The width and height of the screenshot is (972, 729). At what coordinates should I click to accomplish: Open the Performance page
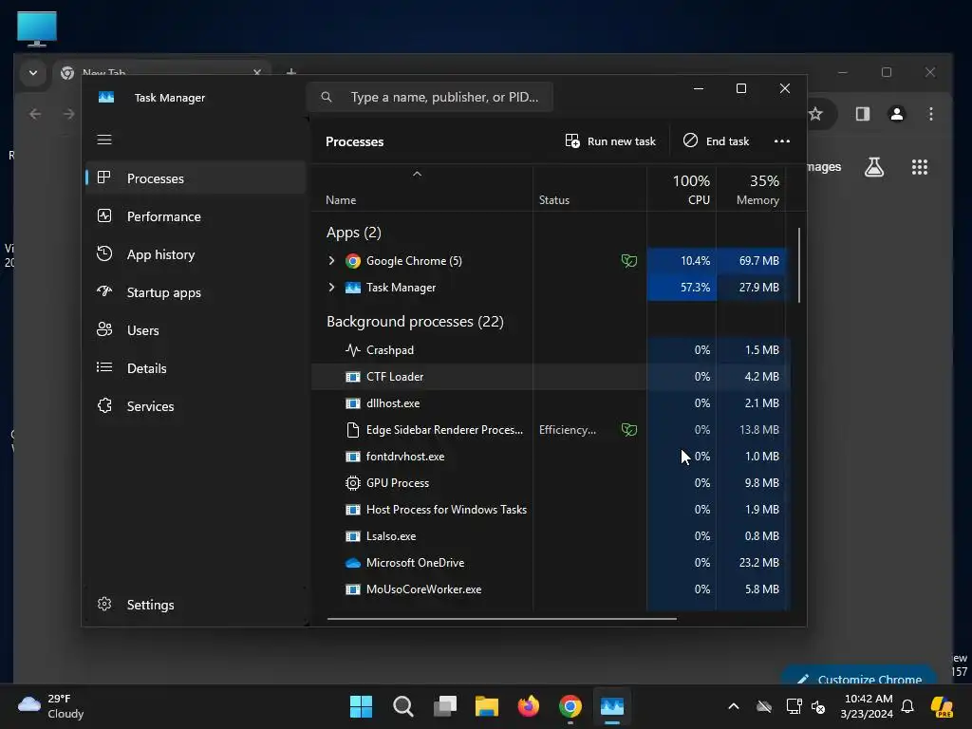[196, 216]
